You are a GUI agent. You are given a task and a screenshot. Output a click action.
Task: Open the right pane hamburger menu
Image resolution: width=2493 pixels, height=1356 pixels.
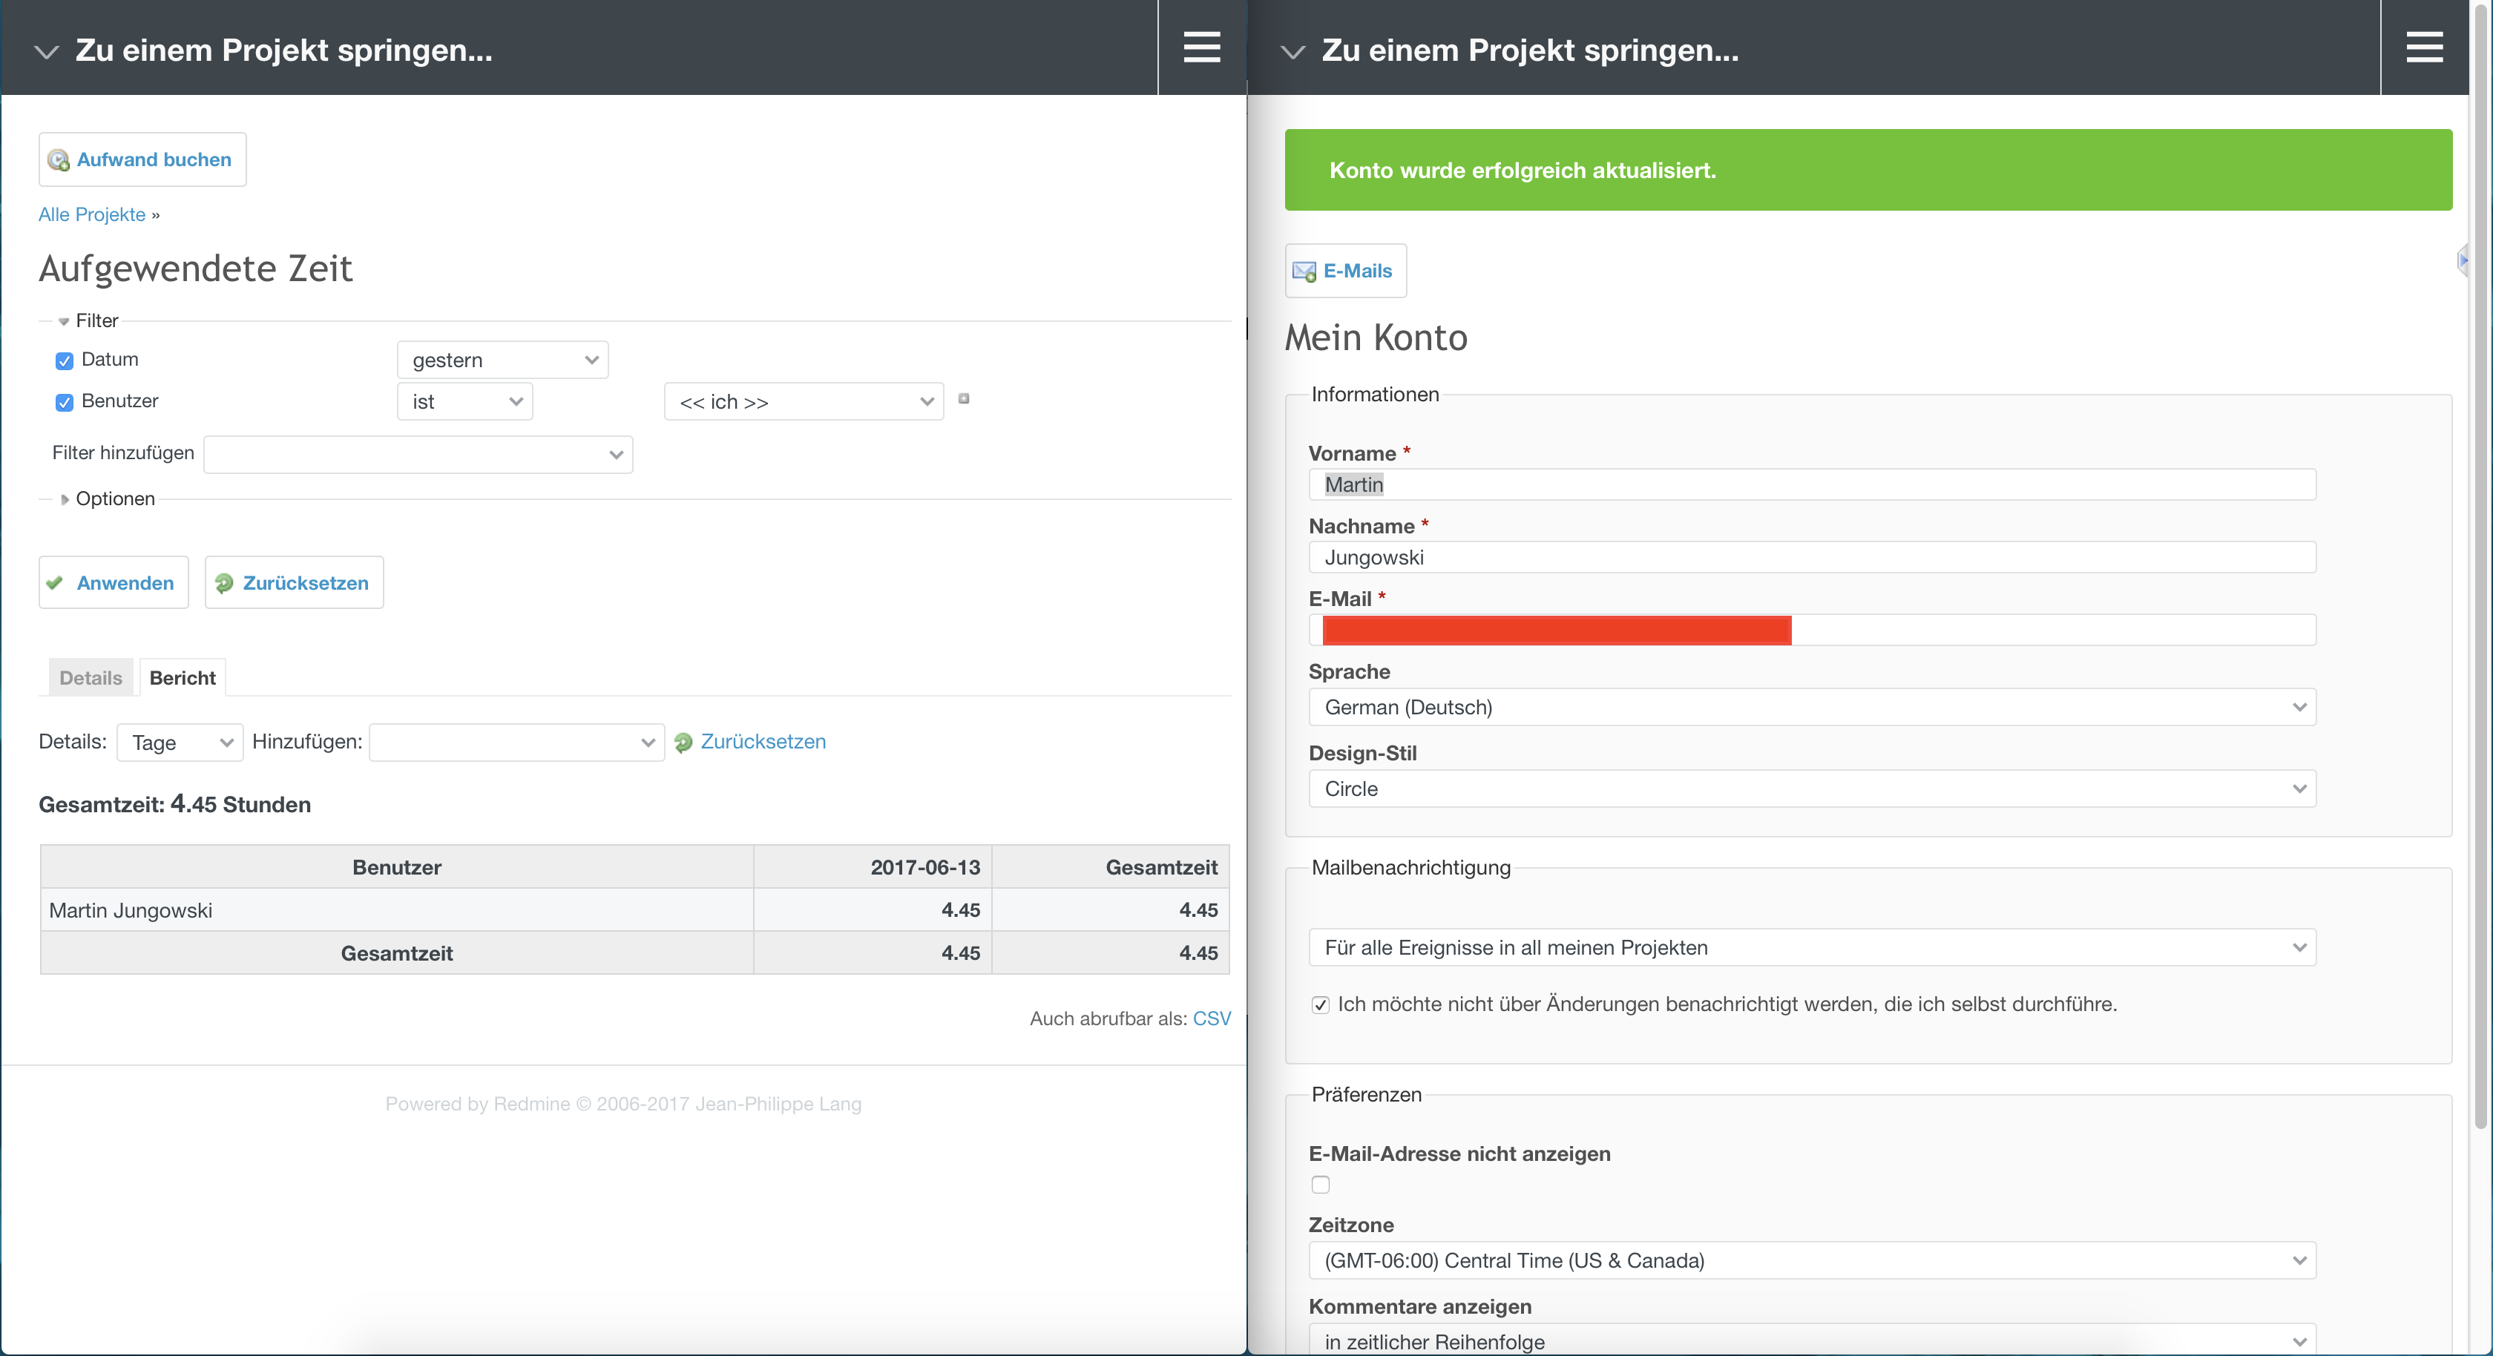(2424, 47)
